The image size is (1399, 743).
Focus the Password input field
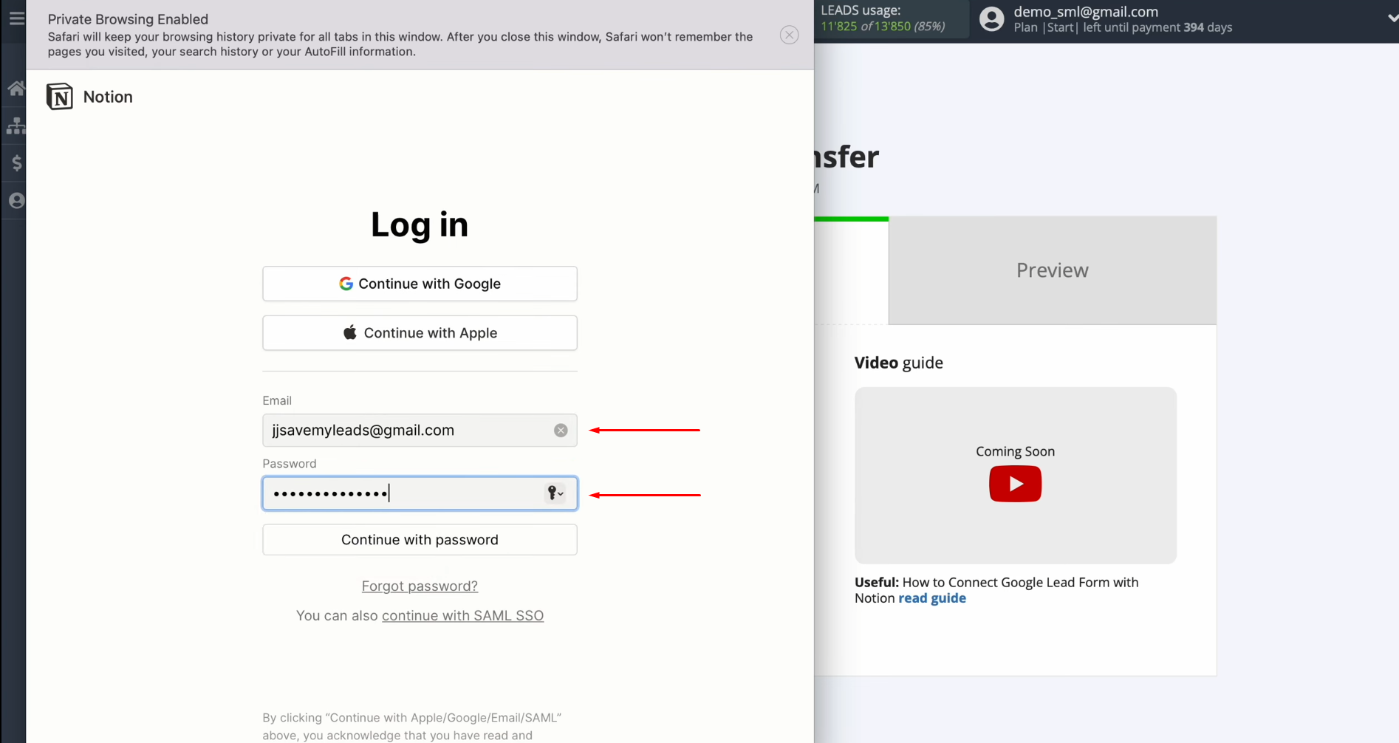point(420,493)
